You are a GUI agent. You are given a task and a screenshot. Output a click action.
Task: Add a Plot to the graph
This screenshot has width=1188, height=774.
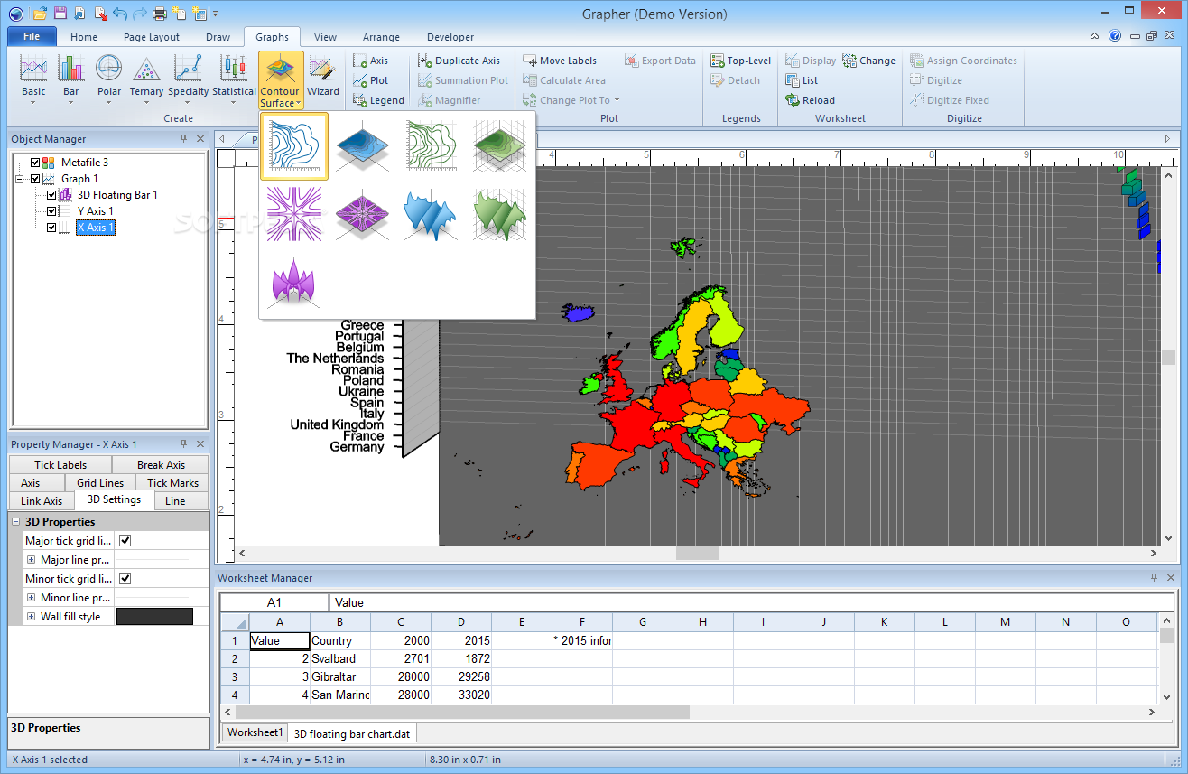pos(370,80)
